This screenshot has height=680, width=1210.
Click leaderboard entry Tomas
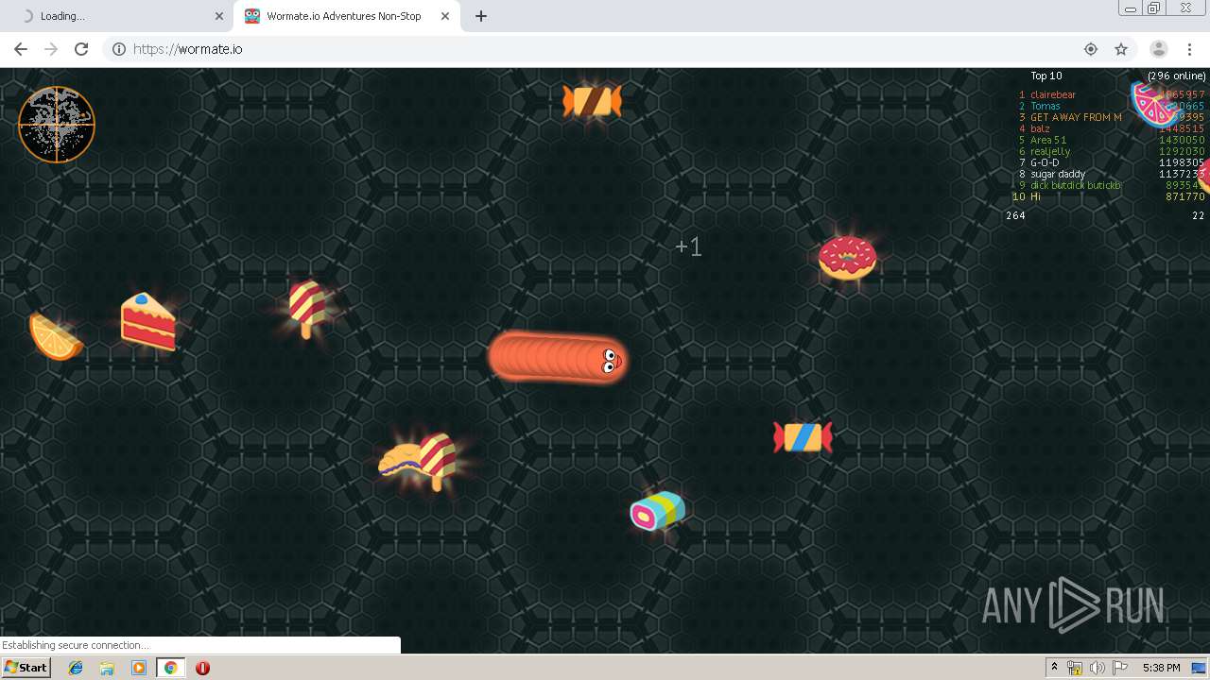coord(1046,106)
